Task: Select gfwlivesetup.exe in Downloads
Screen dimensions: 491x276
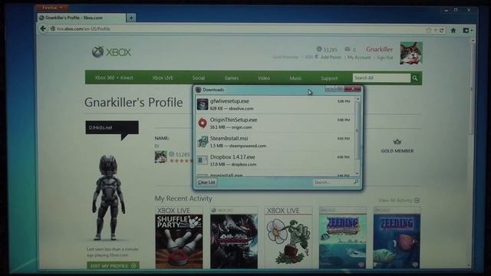Action: tap(275, 104)
